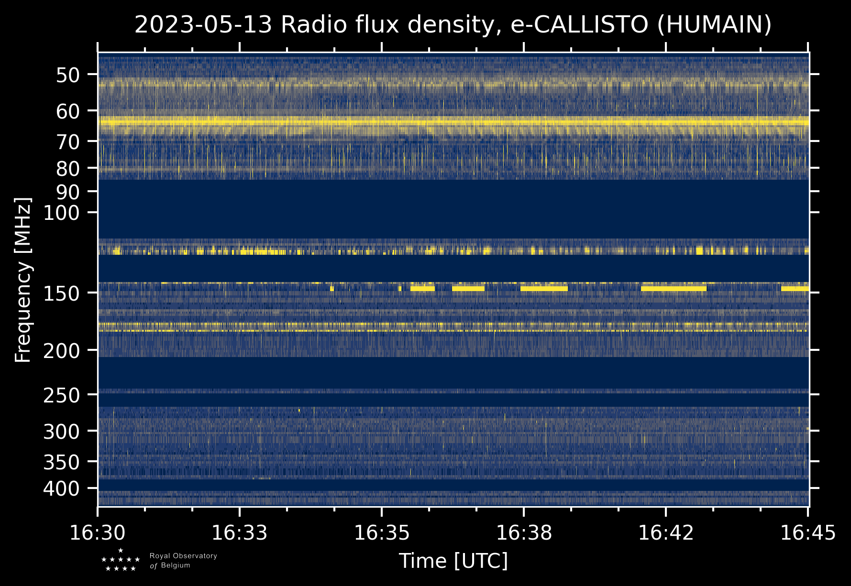Viewport: 851px width, 586px height.
Task: Click the 400 MHz frequency tick label
Action: (x=61, y=489)
